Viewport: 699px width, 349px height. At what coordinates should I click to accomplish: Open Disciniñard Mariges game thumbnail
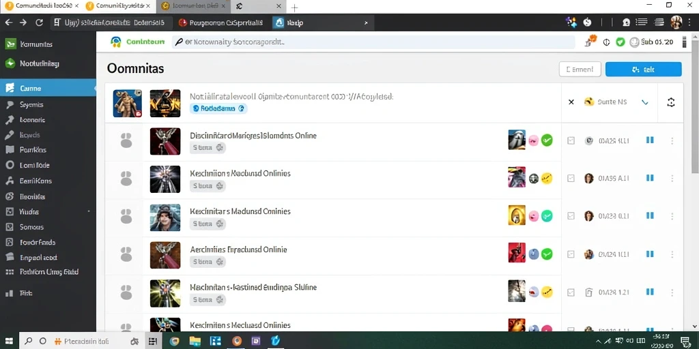tap(165, 141)
